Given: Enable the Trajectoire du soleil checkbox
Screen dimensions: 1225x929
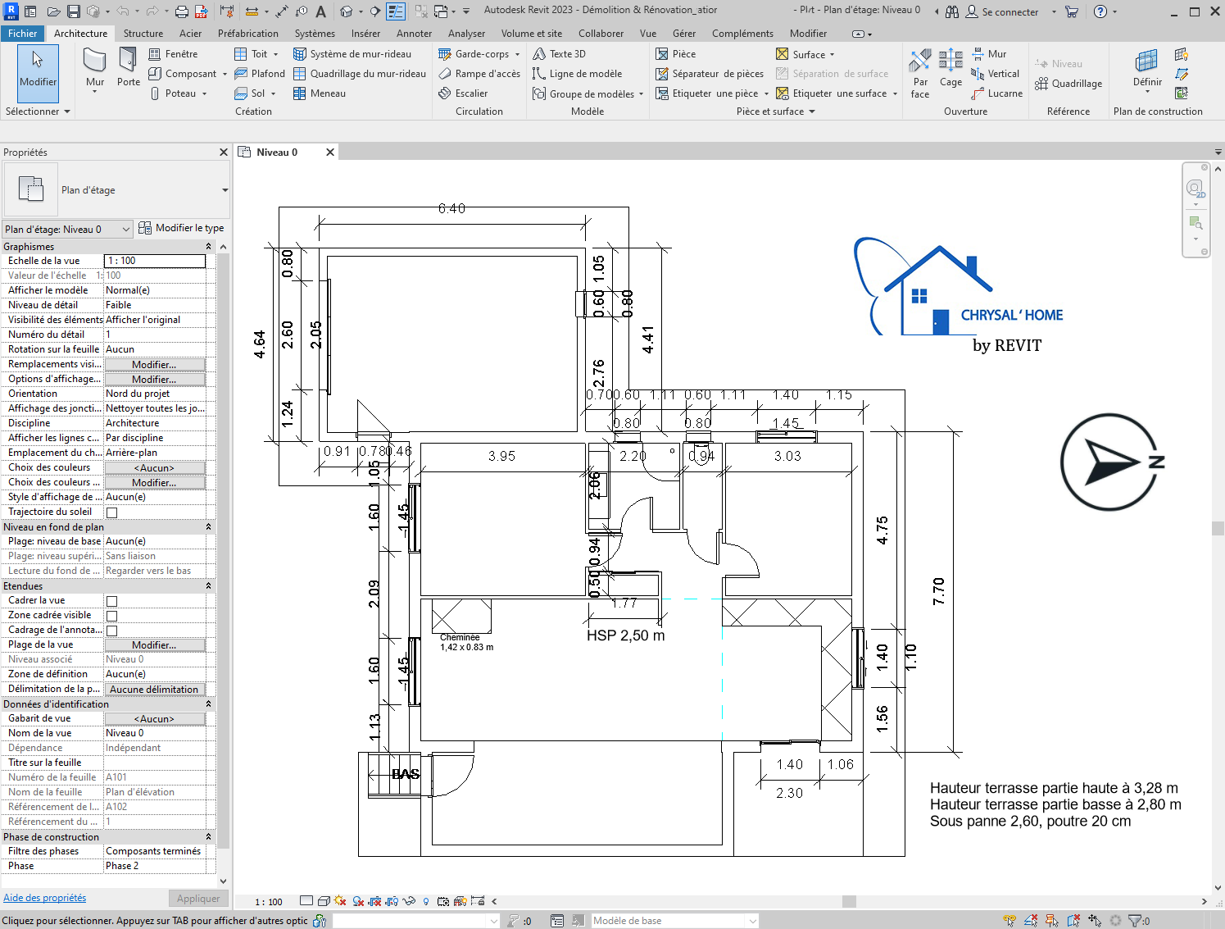Looking at the screenshot, I should (x=112, y=512).
